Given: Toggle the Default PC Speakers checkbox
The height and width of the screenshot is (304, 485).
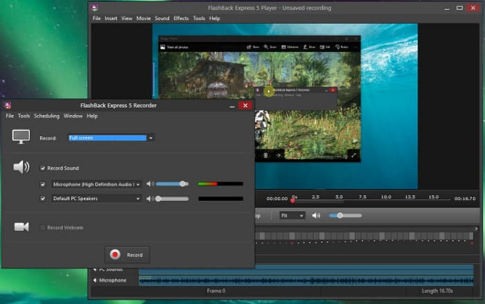Looking at the screenshot, I should 43,199.
